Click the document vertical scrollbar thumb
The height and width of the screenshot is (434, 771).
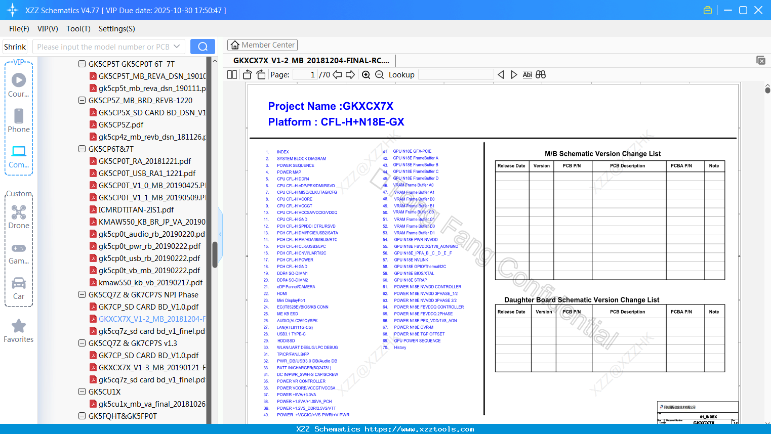coord(767,90)
